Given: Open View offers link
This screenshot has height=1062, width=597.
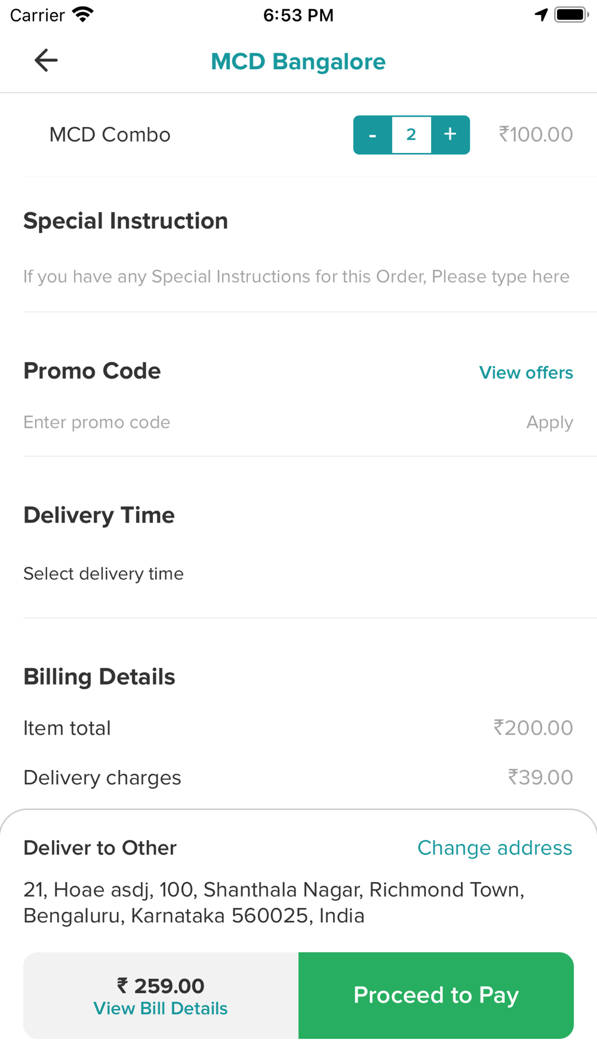Looking at the screenshot, I should 526,373.
